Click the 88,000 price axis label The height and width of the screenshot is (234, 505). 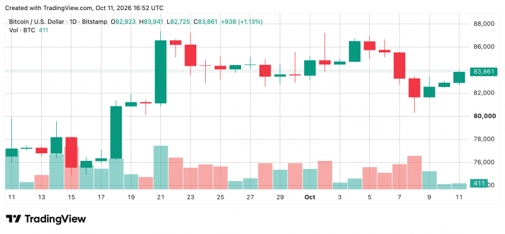(x=484, y=24)
